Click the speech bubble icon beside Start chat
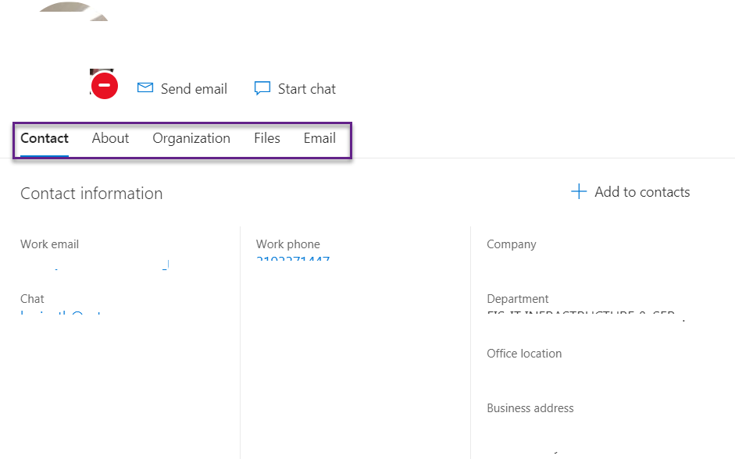The height and width of the screenshot is (459, 735). click(x=262, y=88)
